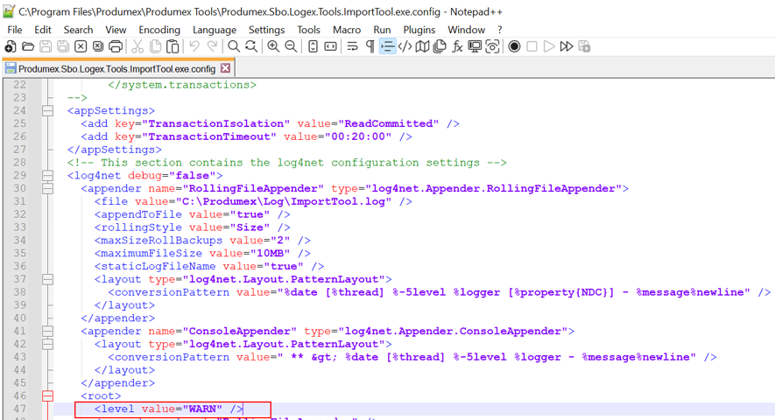Click the "C:\Produmex\Log\ImportTool.log" file value
This screenshot has height=420, width=782.
[x=284, y=201]
